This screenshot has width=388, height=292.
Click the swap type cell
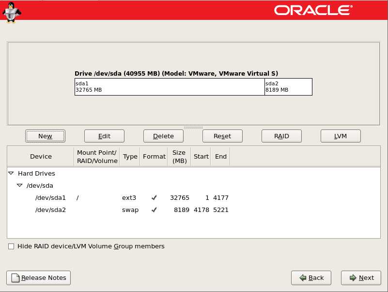(130, 210)
